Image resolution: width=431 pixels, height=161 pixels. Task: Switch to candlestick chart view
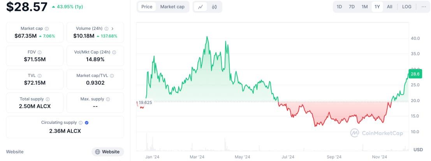[214, 7]
